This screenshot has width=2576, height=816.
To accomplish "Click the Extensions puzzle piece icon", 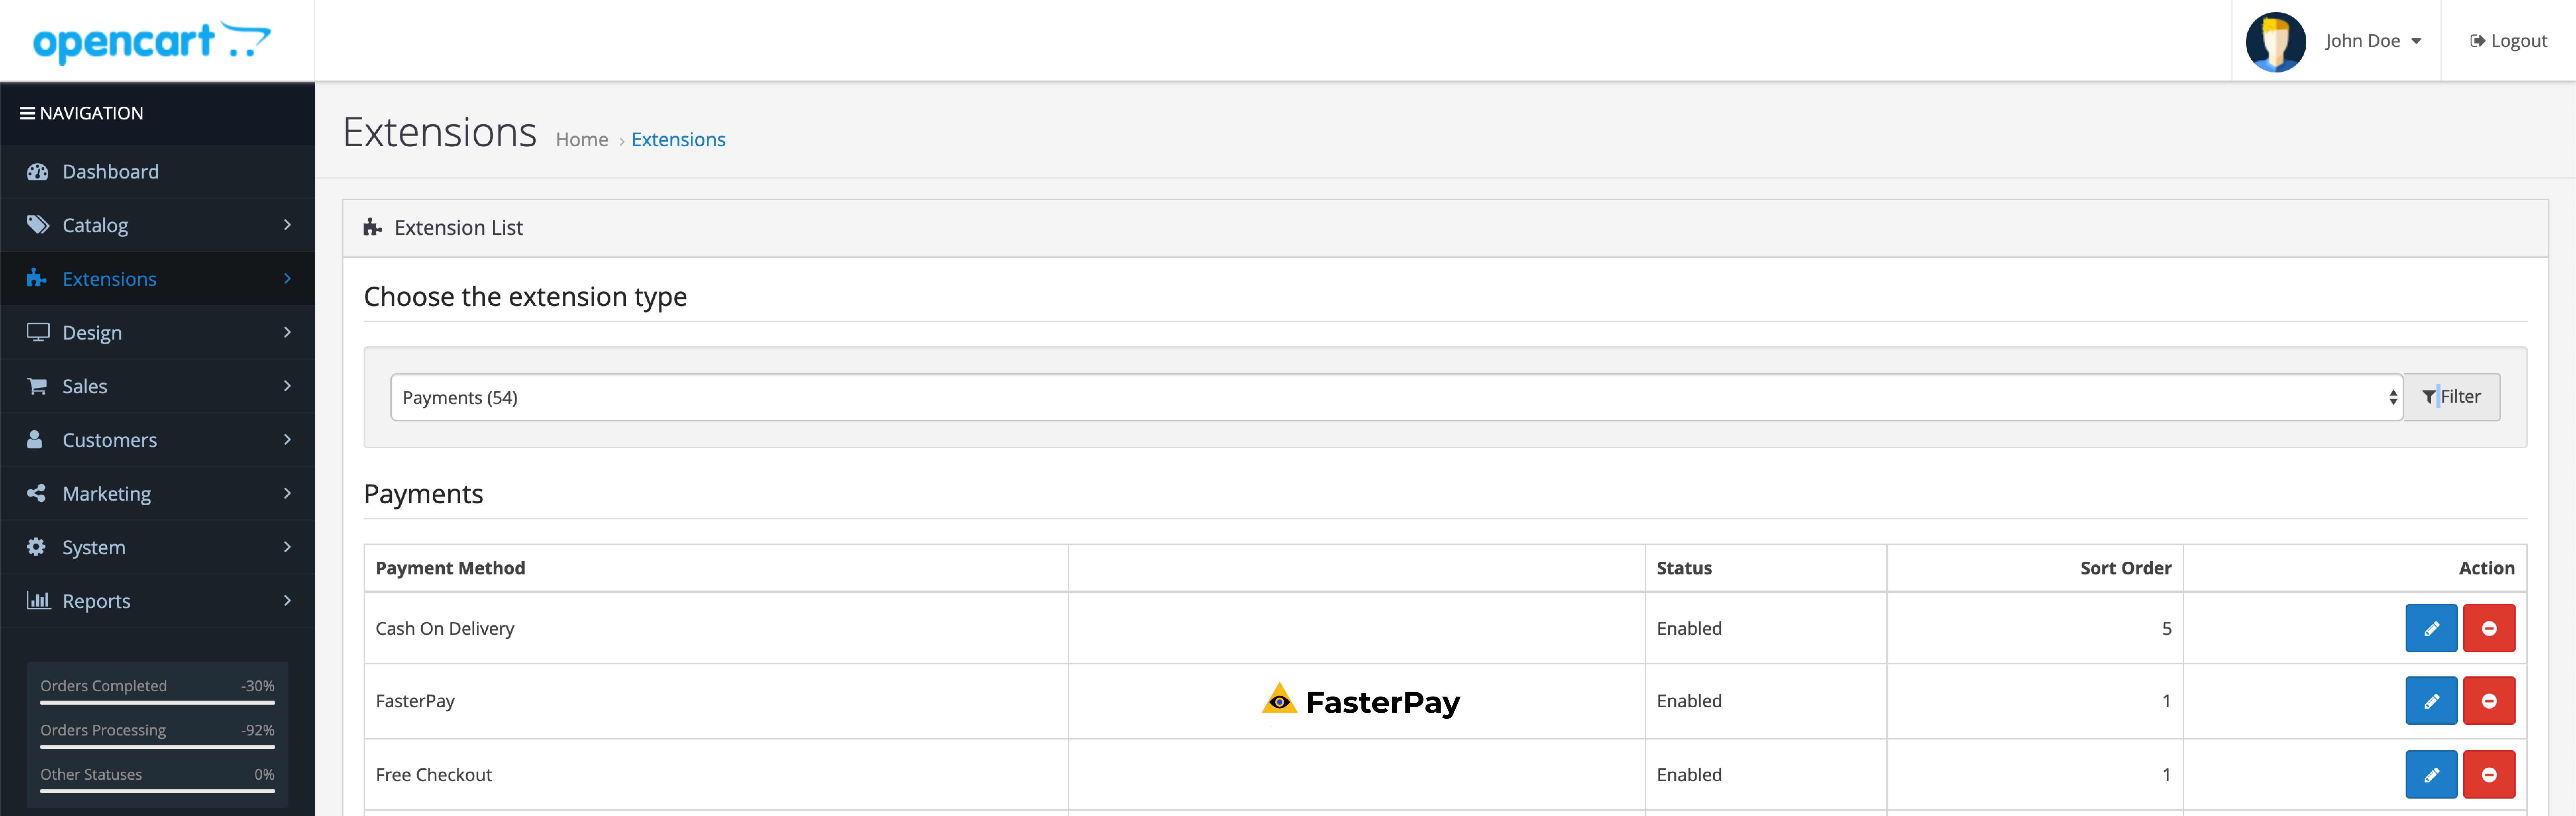I will click(36, 277).
